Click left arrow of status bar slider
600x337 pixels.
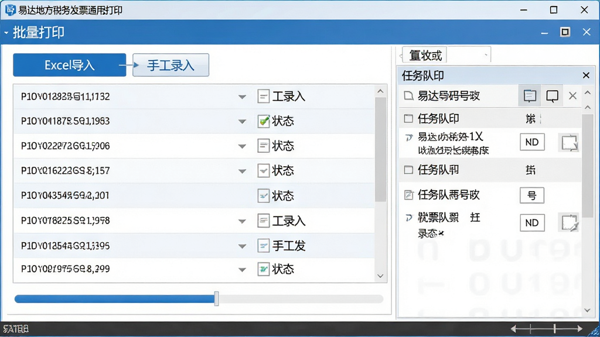coord(514,328)
